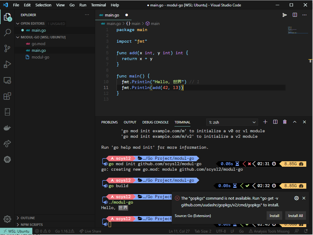The width and height of the screenshot is (313, 235).
Task: Kill the terminal with trash icon
Action: tap(285, 122)
